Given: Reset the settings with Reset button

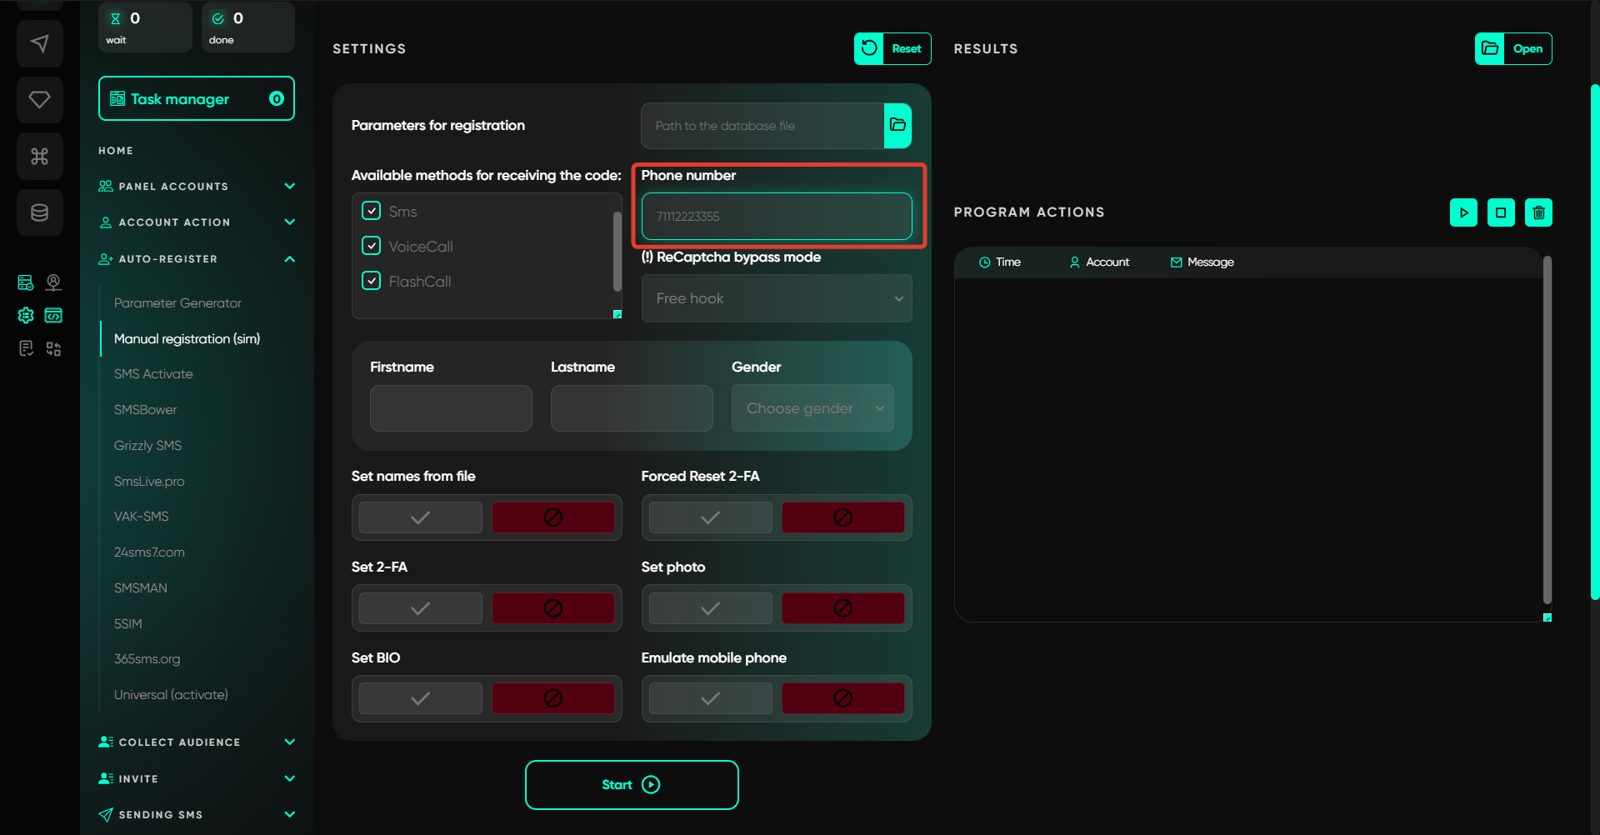Looking at the screenshot, I should pyautogui.click(x=892, y=48).
